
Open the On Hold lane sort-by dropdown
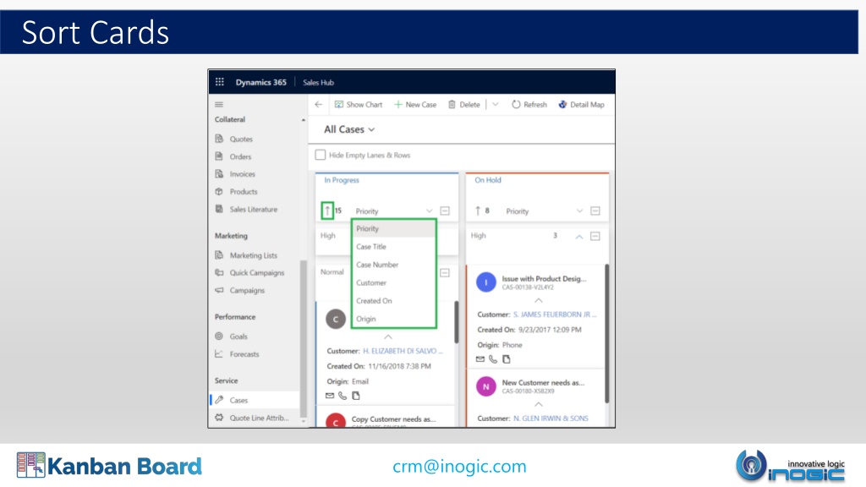(544, 211)
